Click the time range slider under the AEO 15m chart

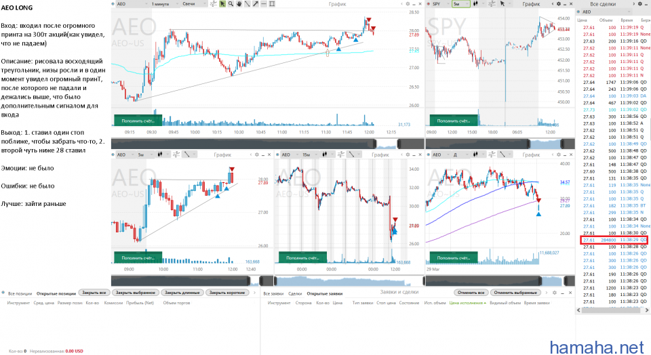tap(349, 280)
